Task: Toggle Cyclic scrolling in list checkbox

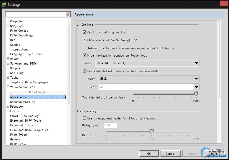Action: (84, 32)
